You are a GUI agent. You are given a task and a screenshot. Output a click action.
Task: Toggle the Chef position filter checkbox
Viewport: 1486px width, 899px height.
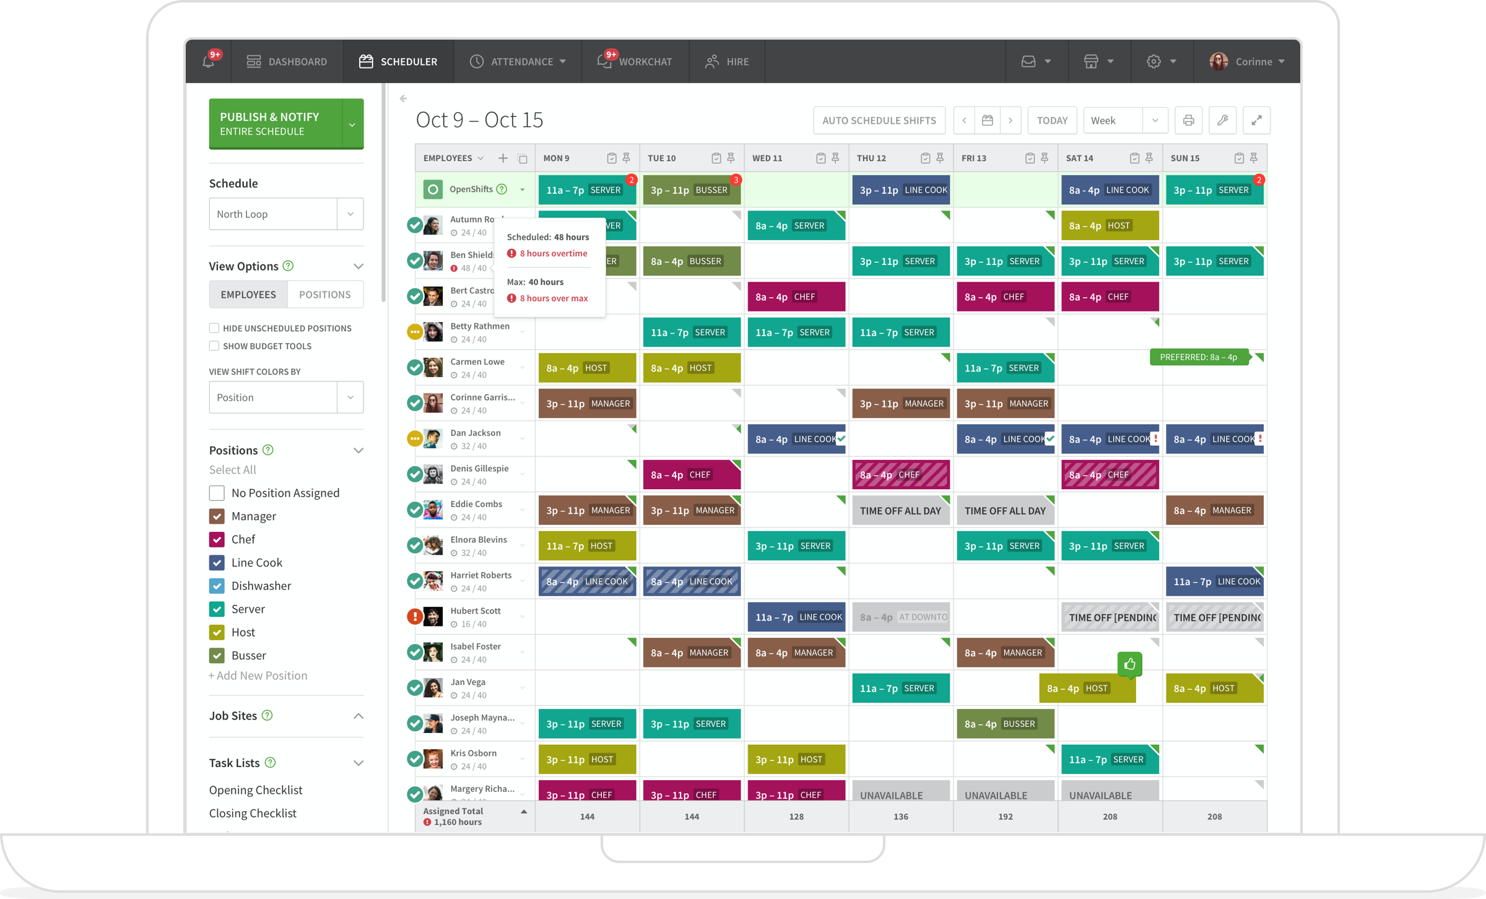(x=217, y=539)
